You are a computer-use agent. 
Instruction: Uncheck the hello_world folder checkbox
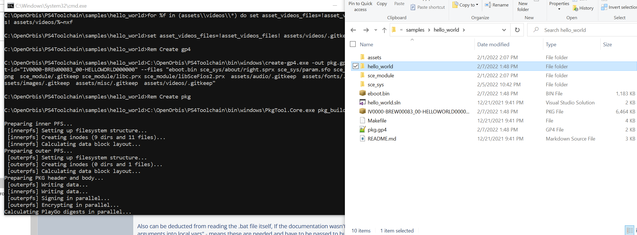pyautogui.click(x=356, y=66)
